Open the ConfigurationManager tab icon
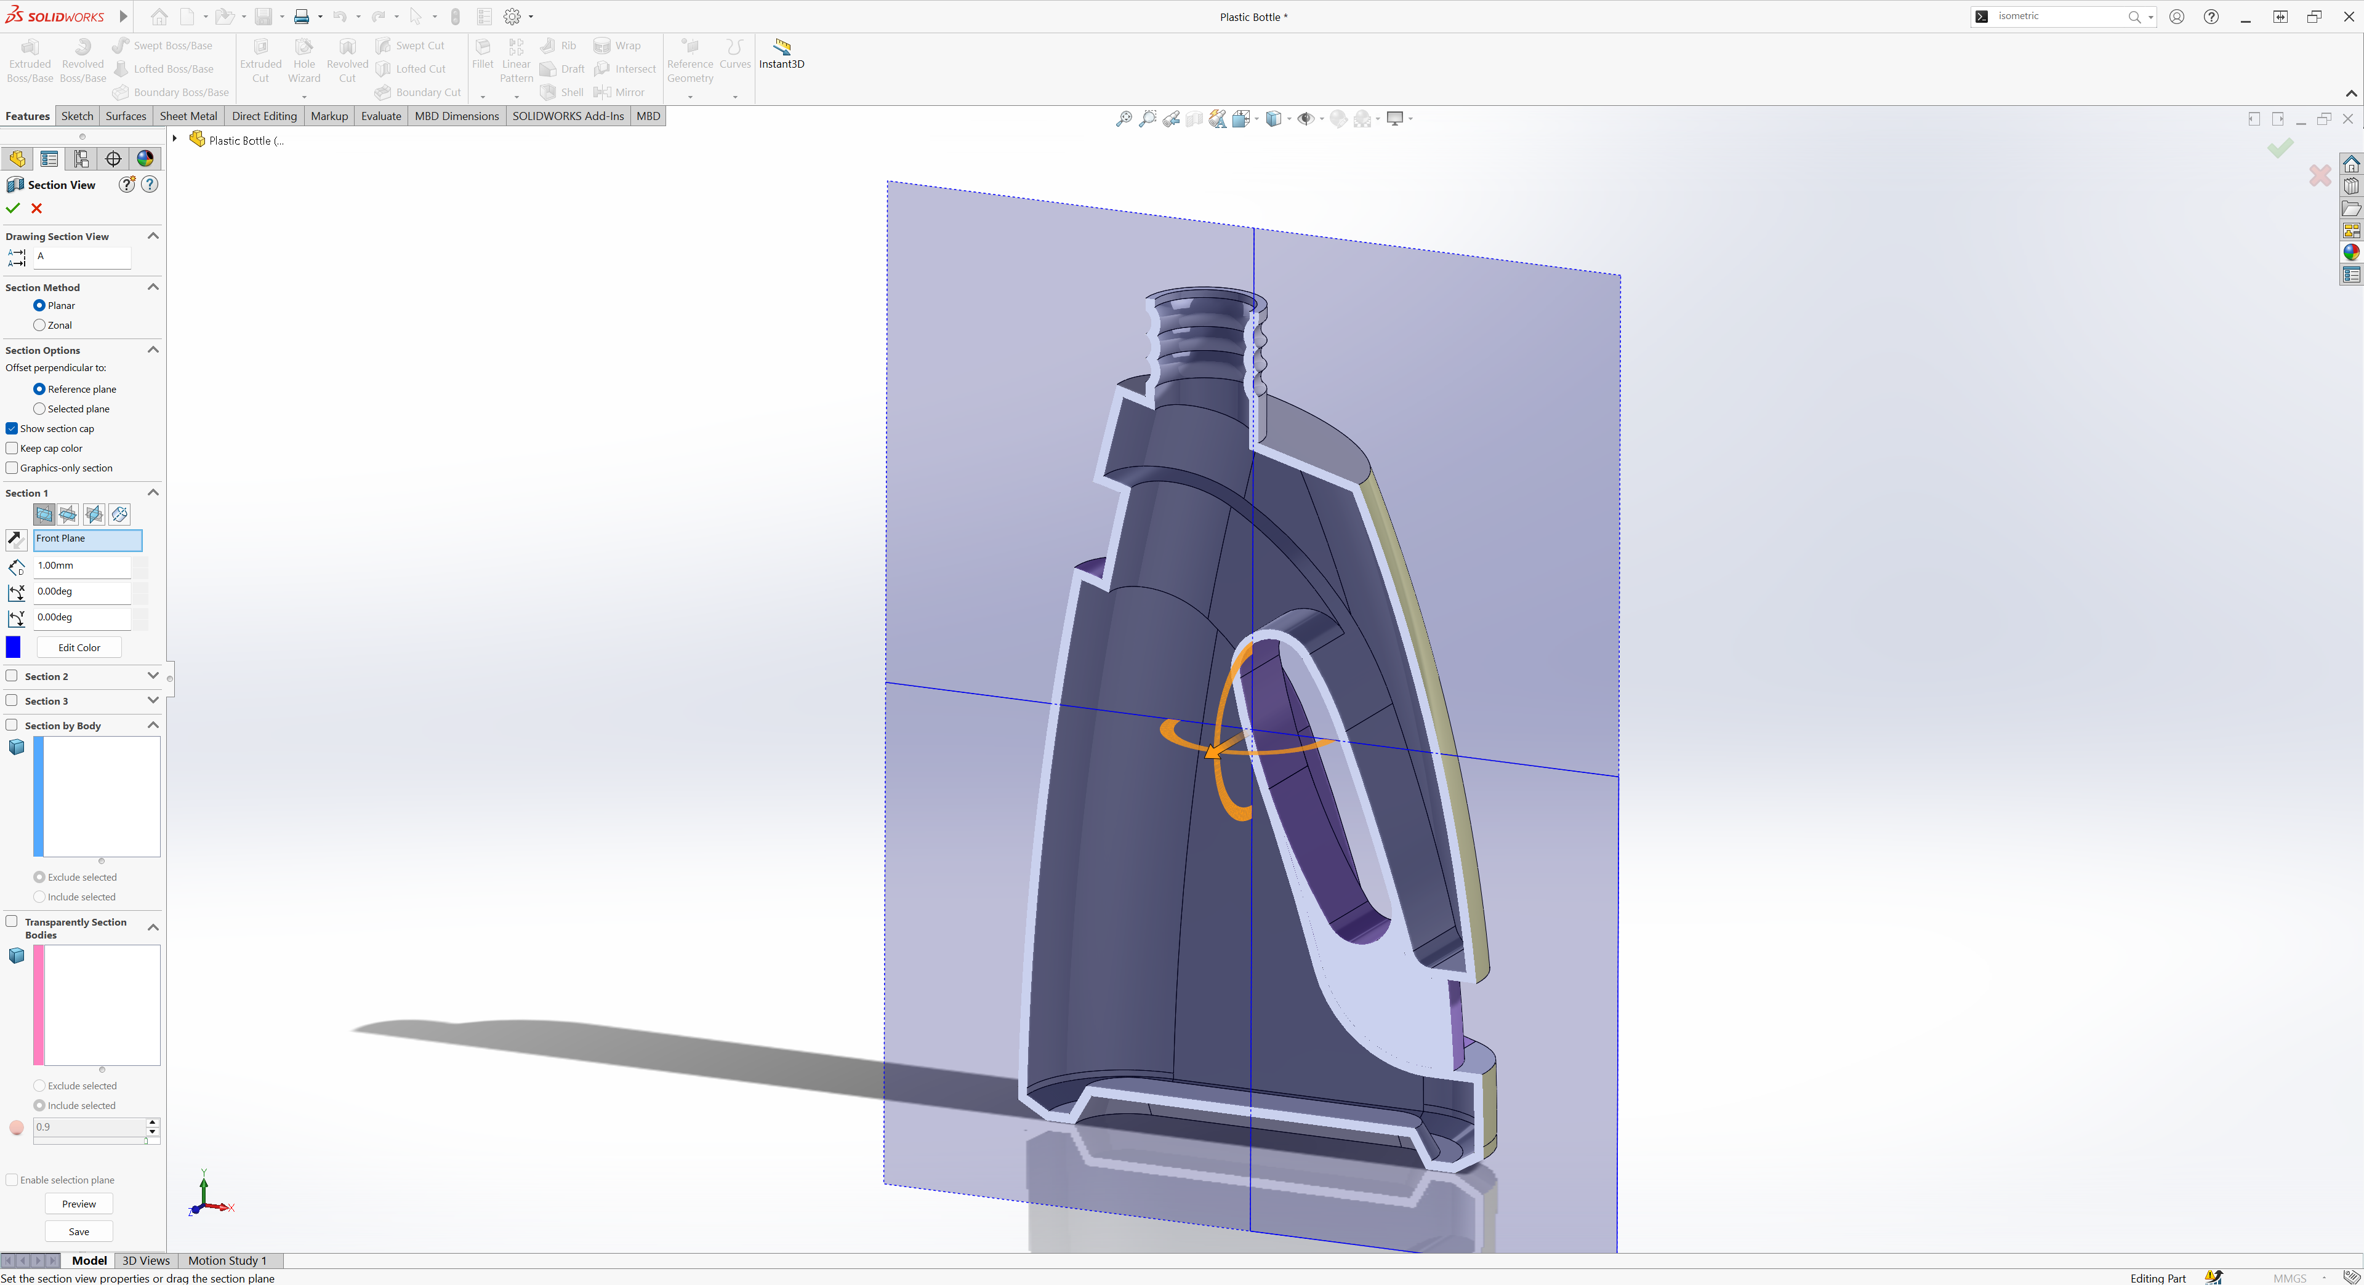Image resolution: width=2364 pixels, height=1285 pixels. [x=82, y=159]
